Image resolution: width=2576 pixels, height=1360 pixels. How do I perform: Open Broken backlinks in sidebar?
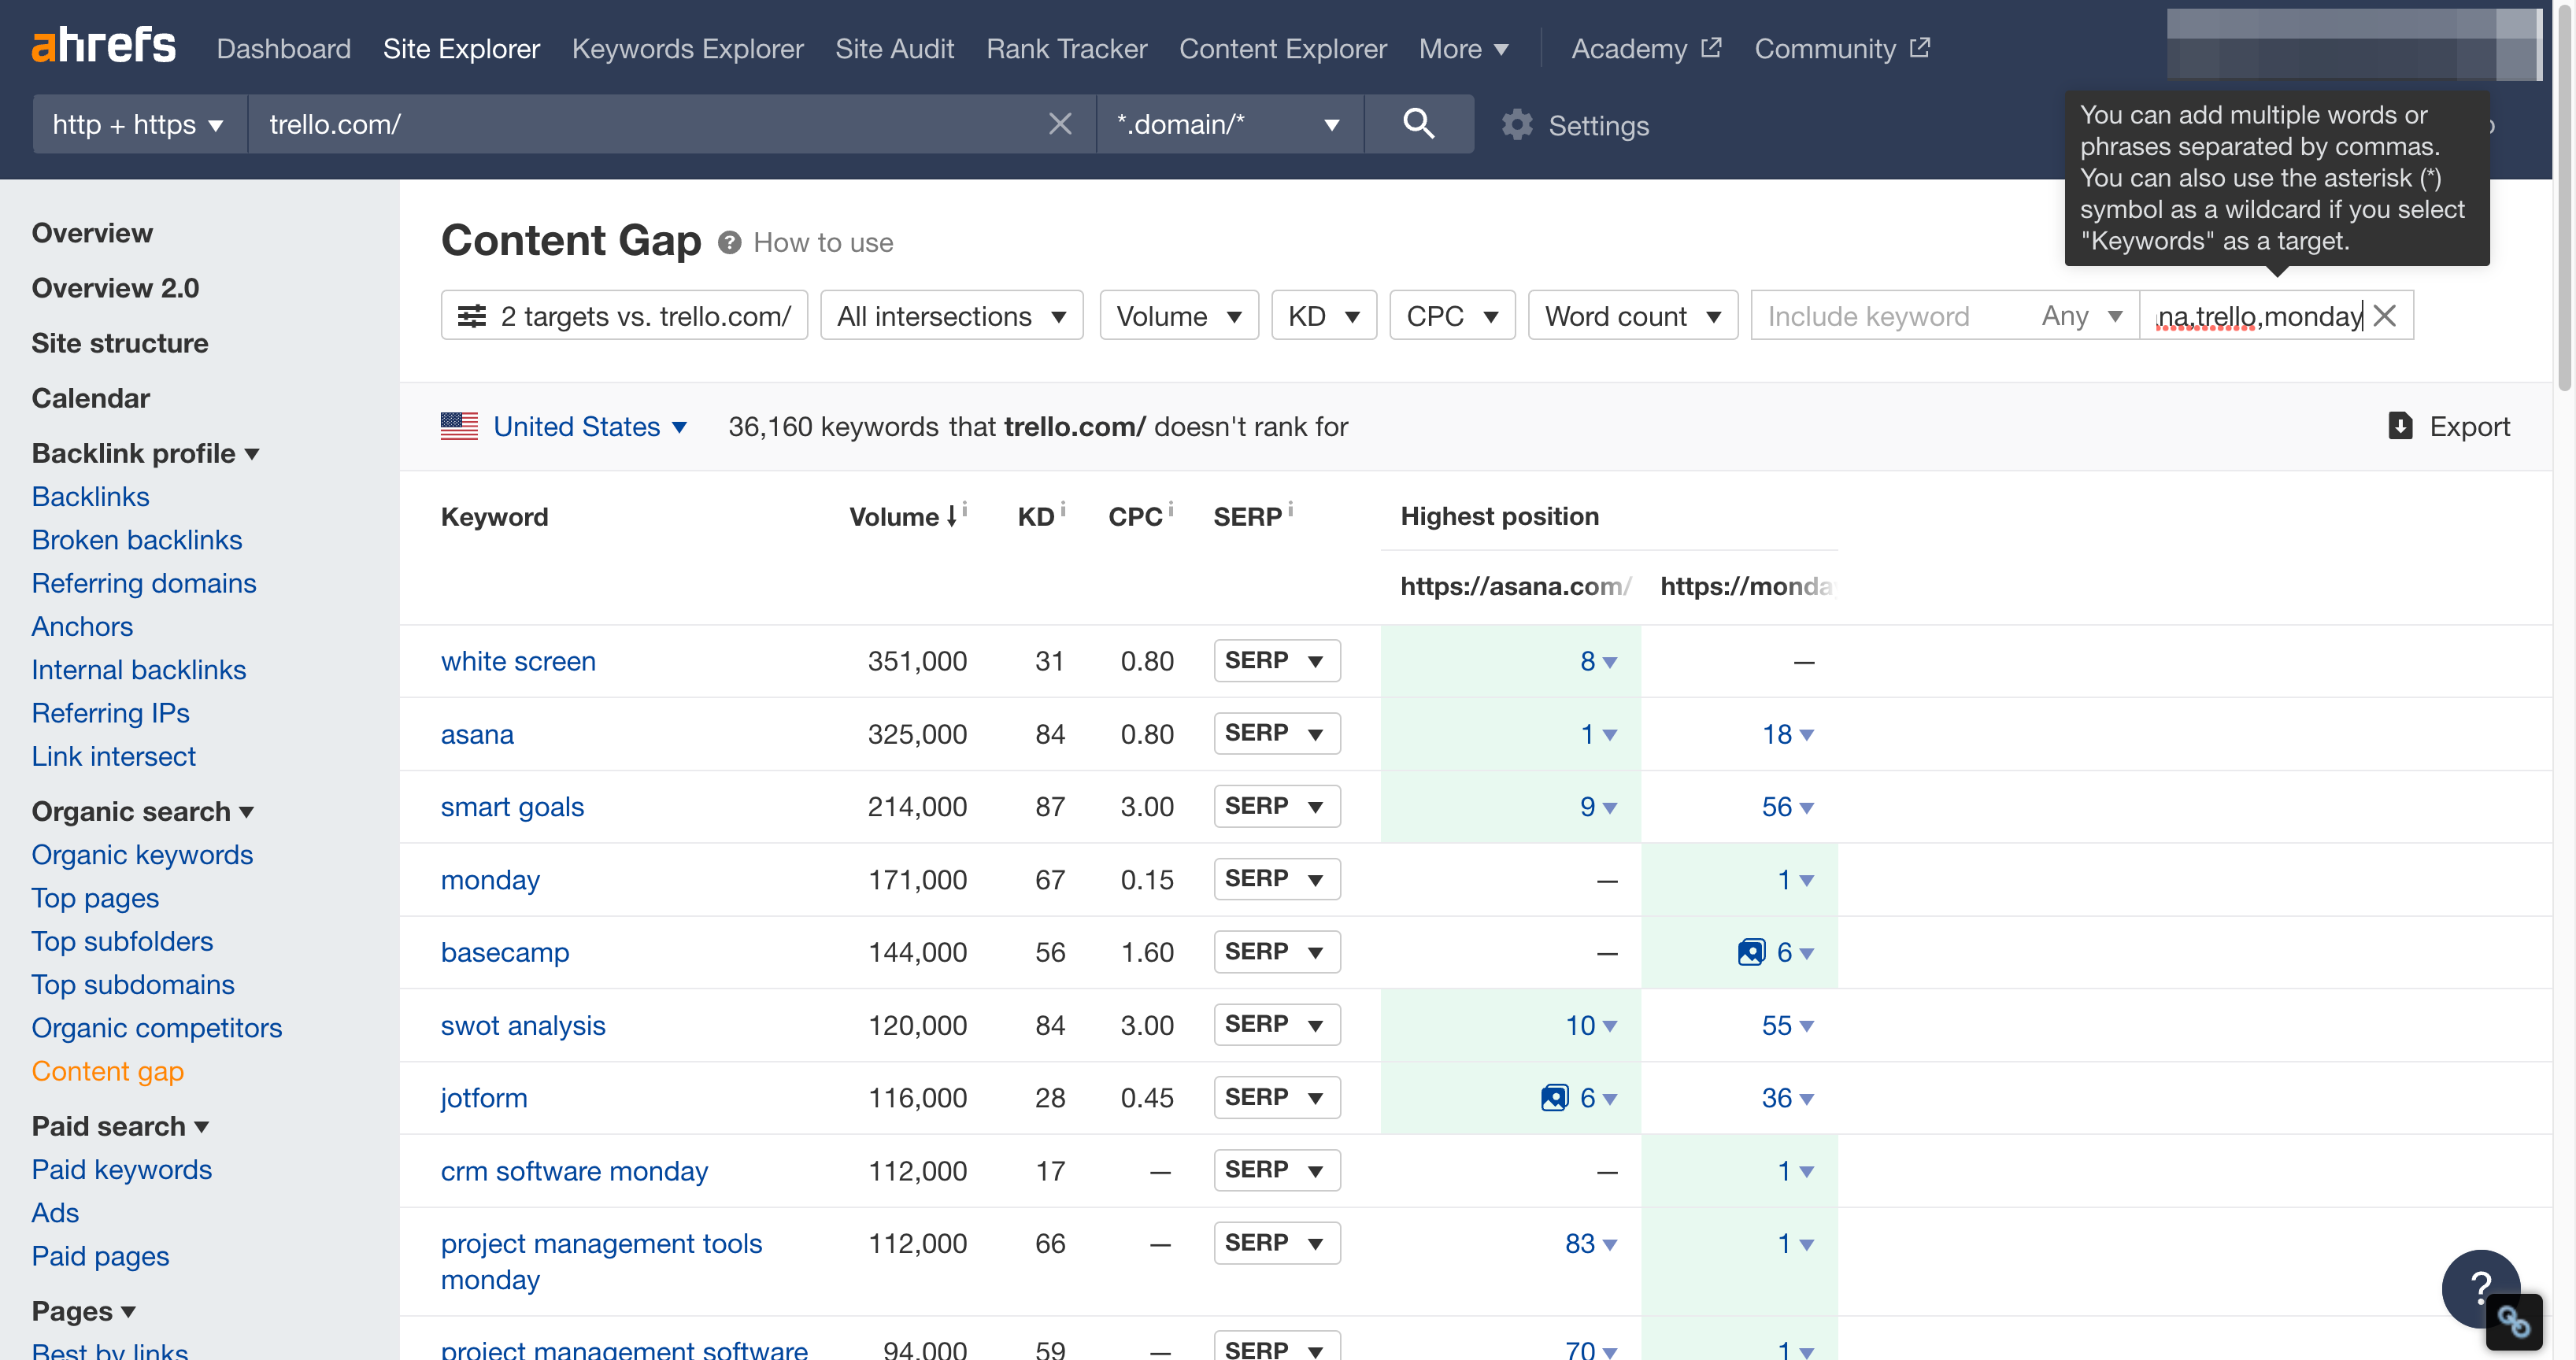pyautogui.click(x=137, y=540)
